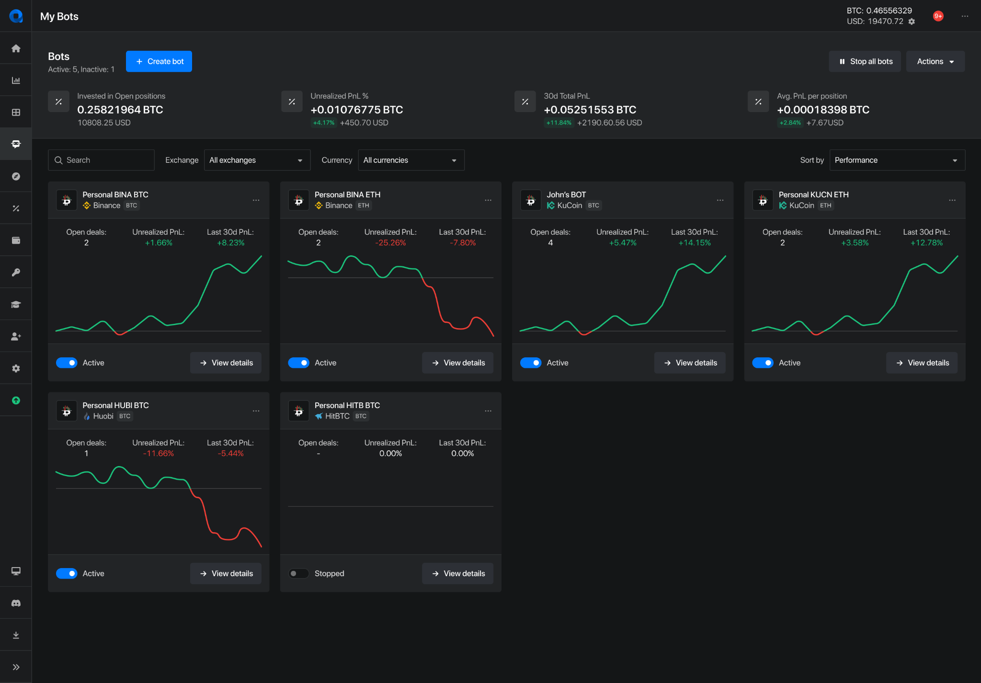Open the key (API keys) sidebar icon

[16, 273]
